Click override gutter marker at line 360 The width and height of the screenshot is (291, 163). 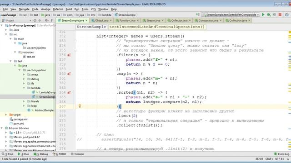[69, 74]
